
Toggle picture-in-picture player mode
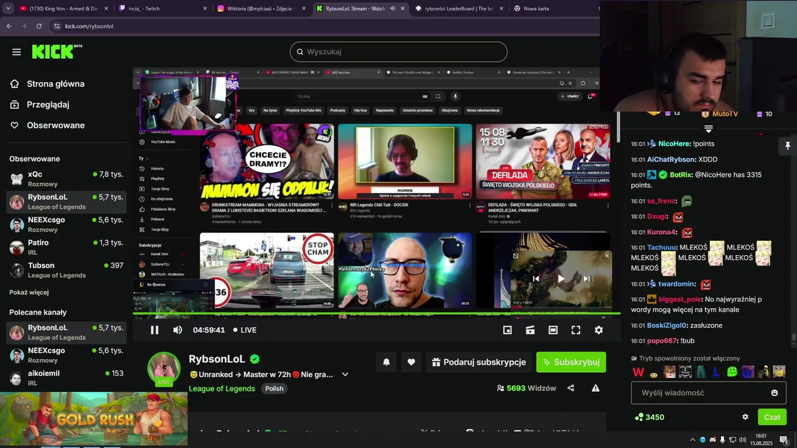coord(507,330)
